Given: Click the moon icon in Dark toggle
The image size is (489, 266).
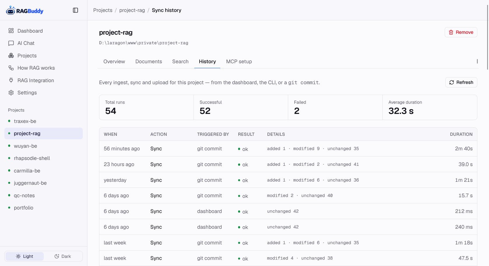Looking at the screenshot, I should click(57, 256).
